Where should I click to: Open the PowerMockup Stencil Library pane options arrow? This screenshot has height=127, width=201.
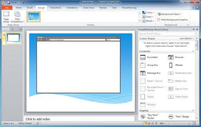[x=194, y=29]
